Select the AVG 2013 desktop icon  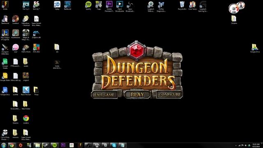[x=37, y=48]
